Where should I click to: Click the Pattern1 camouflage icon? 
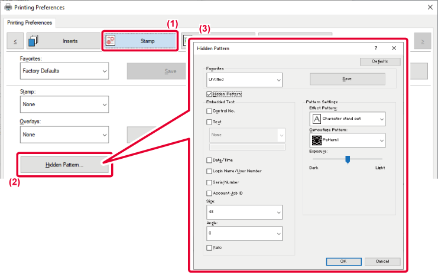[316, 140]
